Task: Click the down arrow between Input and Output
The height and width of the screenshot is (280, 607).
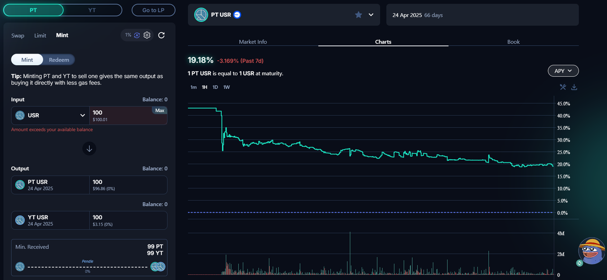Action: 89,149
